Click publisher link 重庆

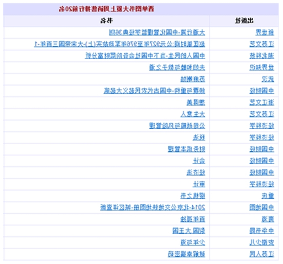268,196
